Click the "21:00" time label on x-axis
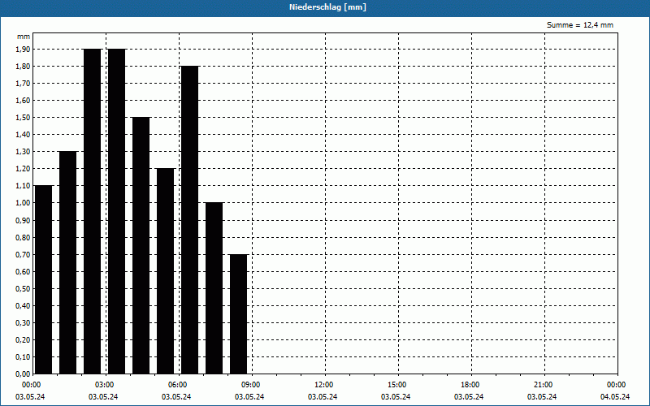The image size is (650, 406). tap(543, 385)
